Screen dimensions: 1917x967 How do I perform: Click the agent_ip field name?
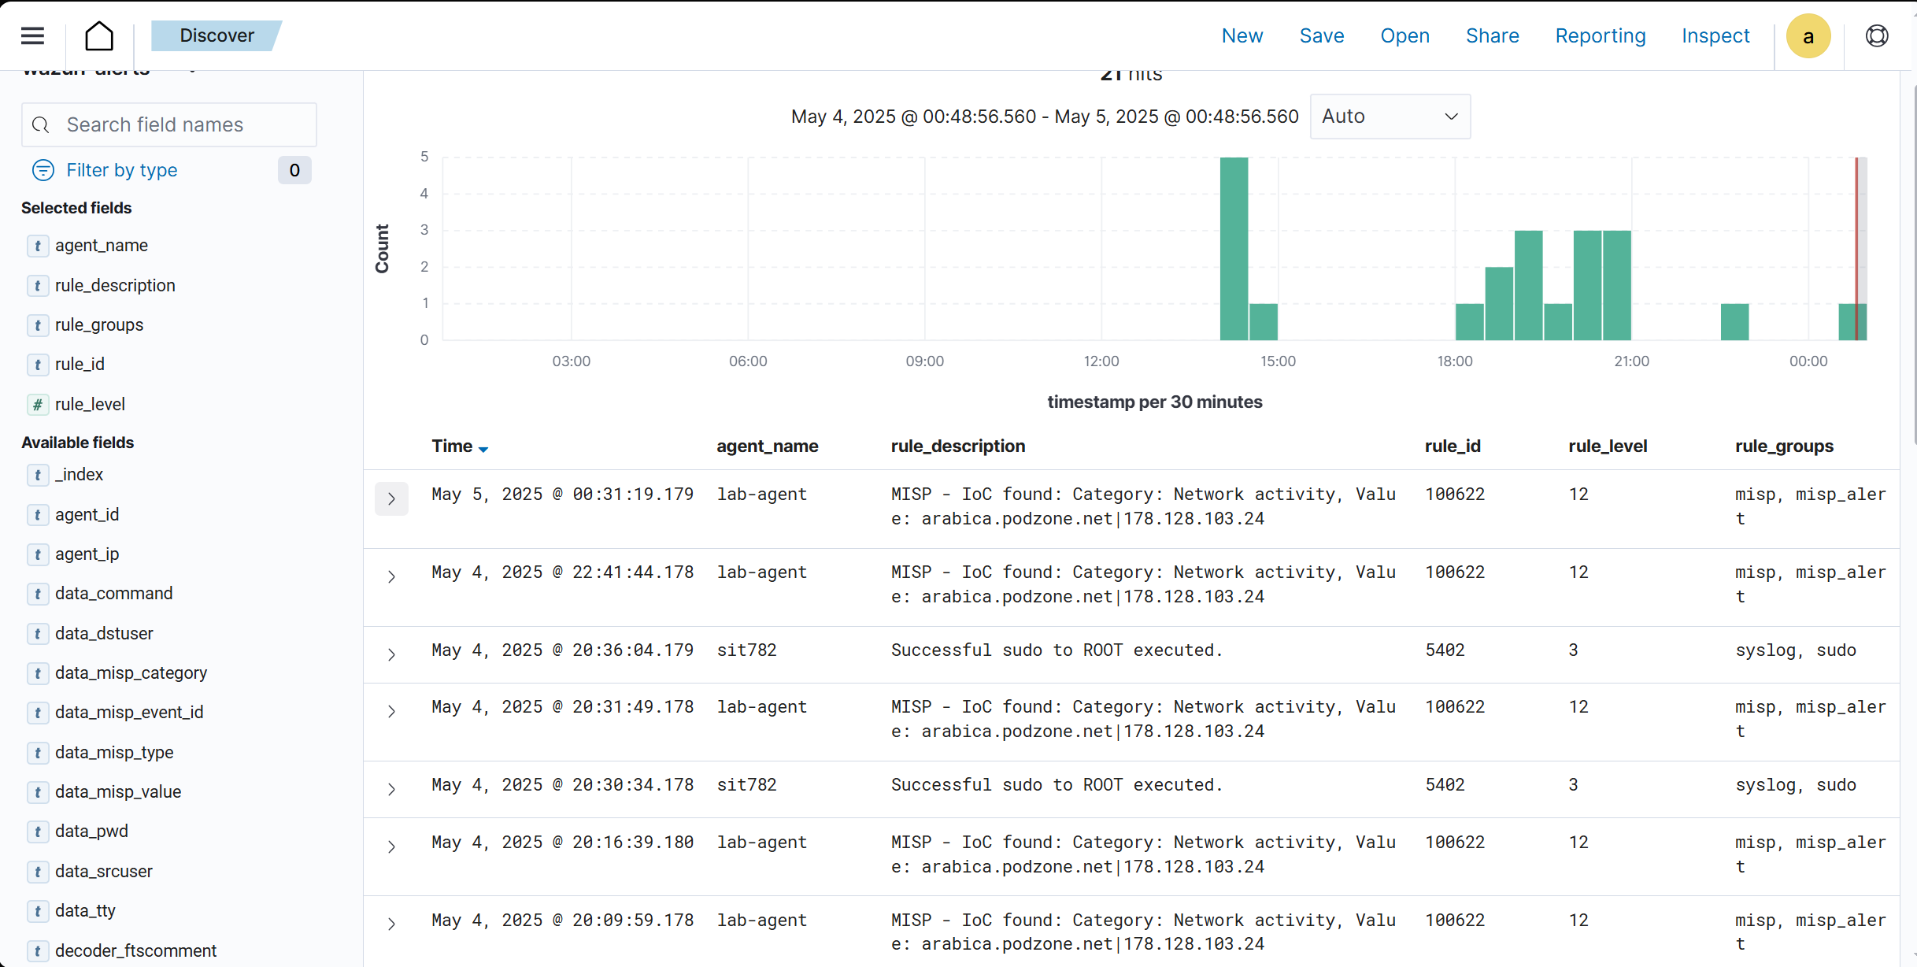87,554
